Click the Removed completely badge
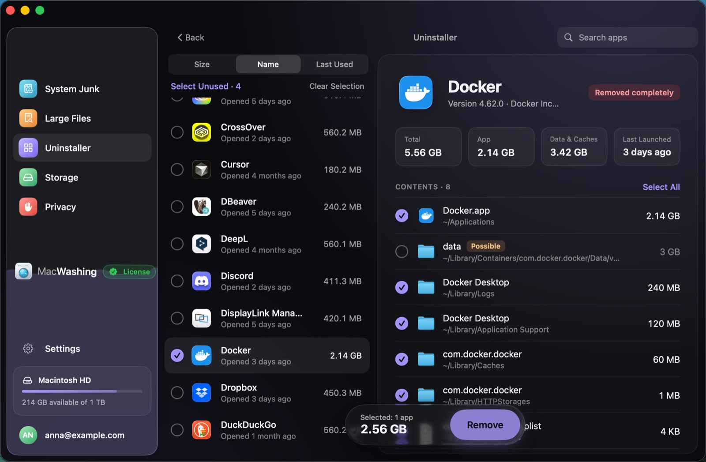The height and width of the screenshot is (462, 706). pos(634,93)
